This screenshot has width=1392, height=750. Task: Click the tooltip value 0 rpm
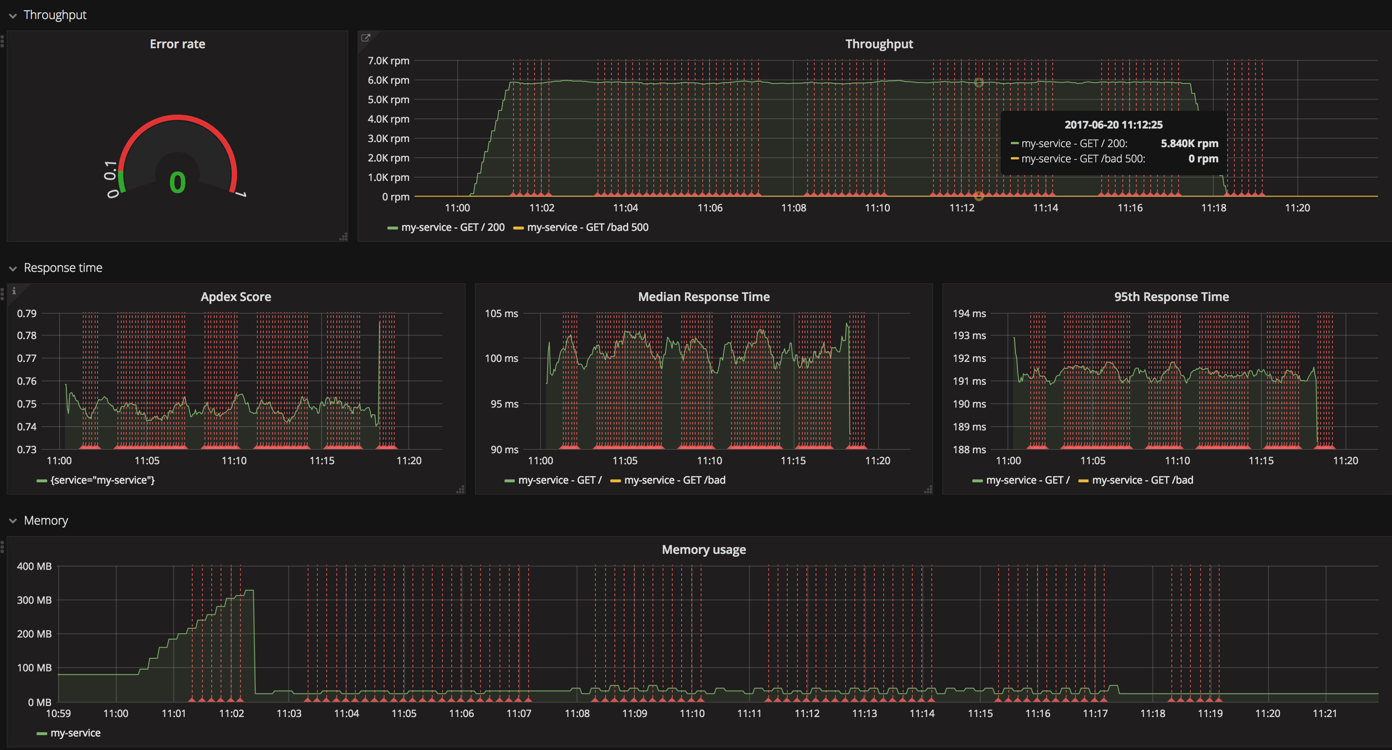tap(1203, 159)
